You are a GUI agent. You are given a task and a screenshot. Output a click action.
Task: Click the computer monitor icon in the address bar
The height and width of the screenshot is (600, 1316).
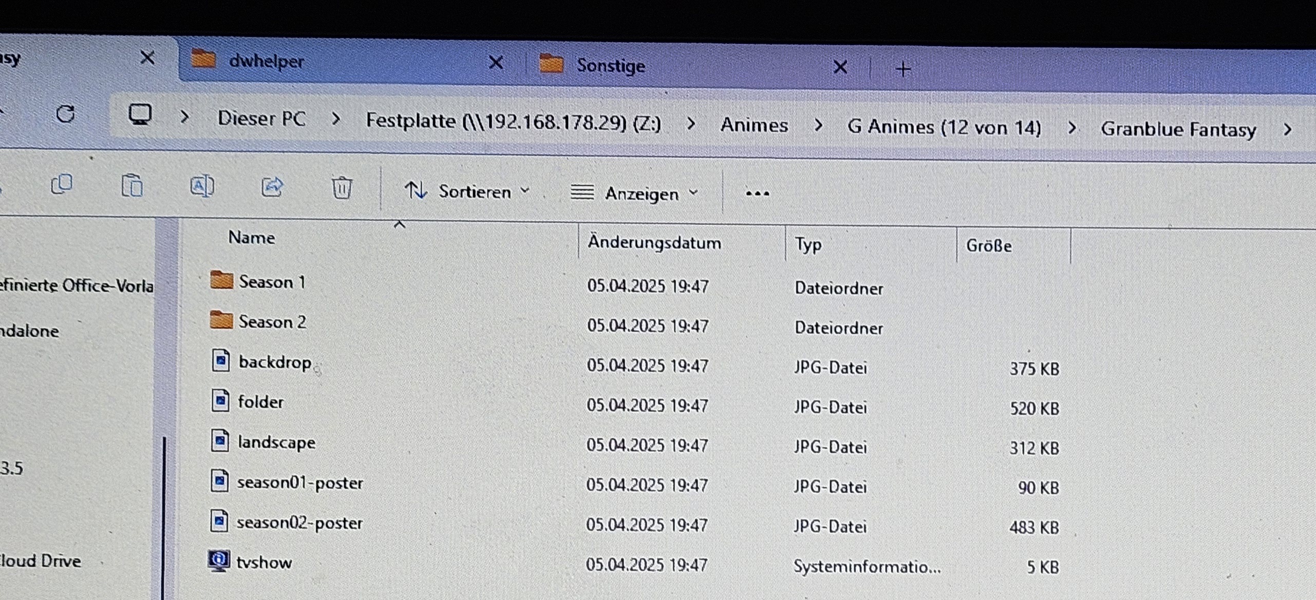click(140, 115)
